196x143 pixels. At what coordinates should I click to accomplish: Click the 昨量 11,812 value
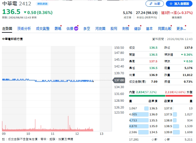coord(187,75)
